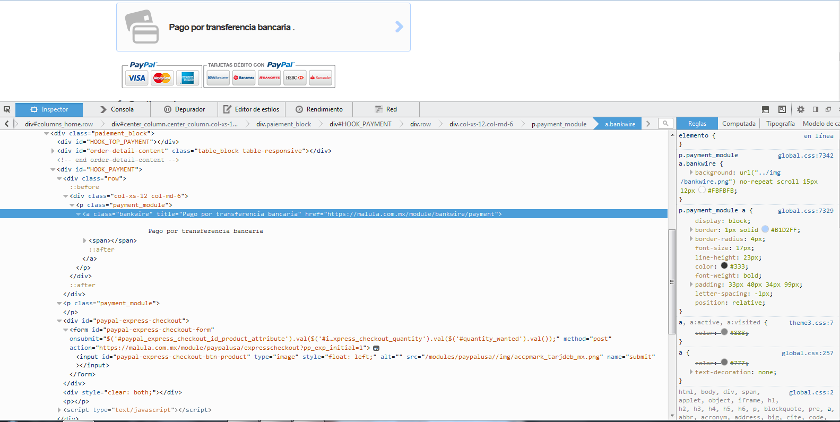Expand the order-detail-content div node
The width and height of the screenshot is (840, 422).
pyautogui.click(x=53, y=151)
